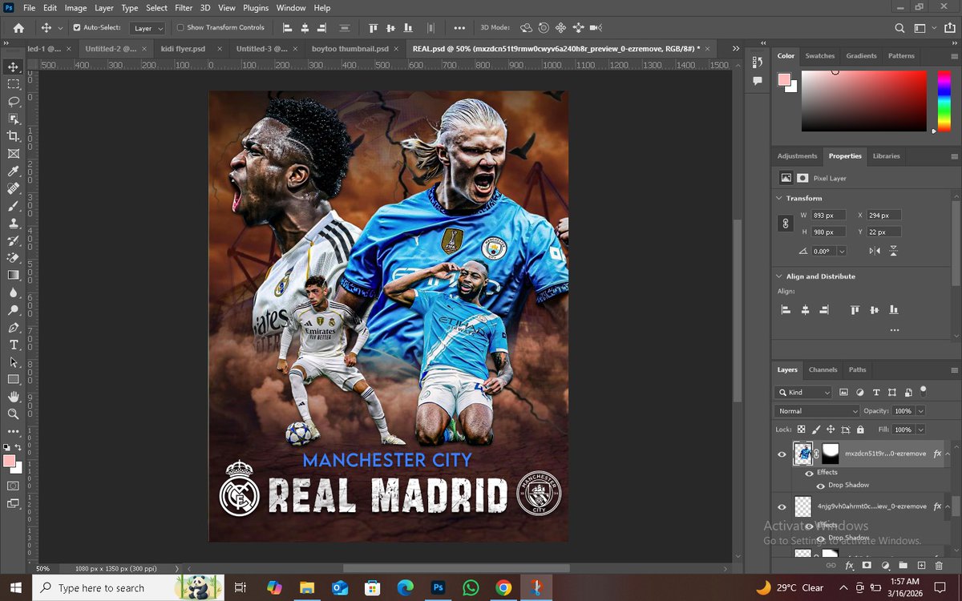The width and height of the screenshot is (962, 601).
Task: Create a new layer with plus icon
Action: (x=920, y=566)
